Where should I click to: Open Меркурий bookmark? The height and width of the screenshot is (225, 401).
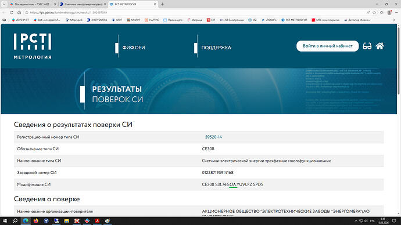point(74,20)
